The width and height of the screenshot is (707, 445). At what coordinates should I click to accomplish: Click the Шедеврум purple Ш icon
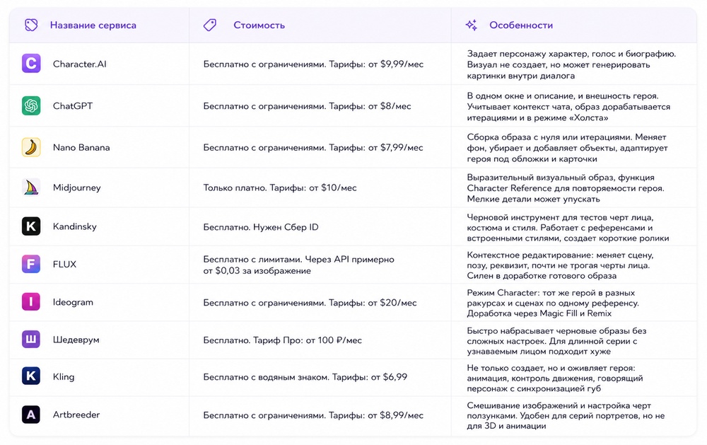point(31,340)
